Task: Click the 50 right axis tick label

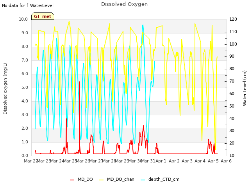Action: coord(232,106)
